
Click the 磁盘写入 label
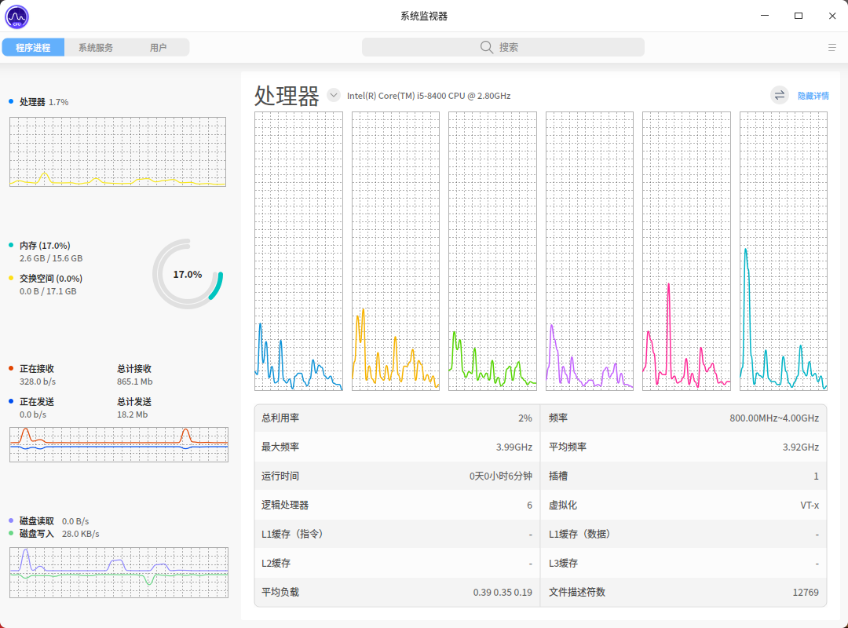coord(37,534)
